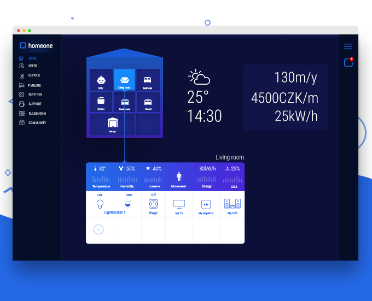Viewport: 372px width, 301px height.
Task: Click the 130m/y statistic
Action: click(x=295, y=78)
